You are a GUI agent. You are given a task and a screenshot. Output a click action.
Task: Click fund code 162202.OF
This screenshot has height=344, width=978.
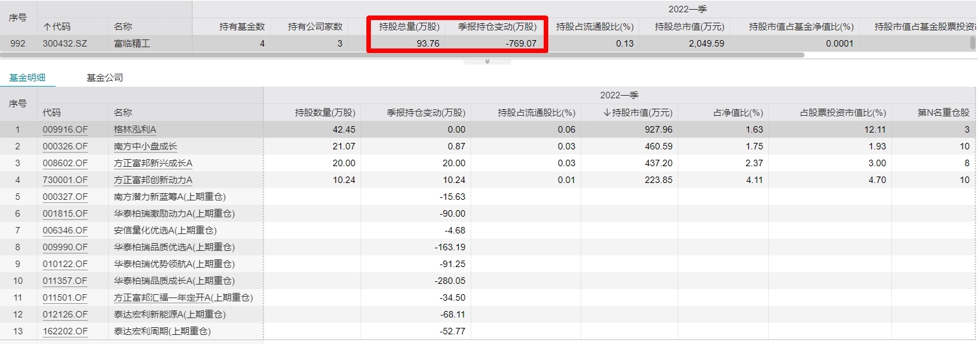[x=65, y=331]
